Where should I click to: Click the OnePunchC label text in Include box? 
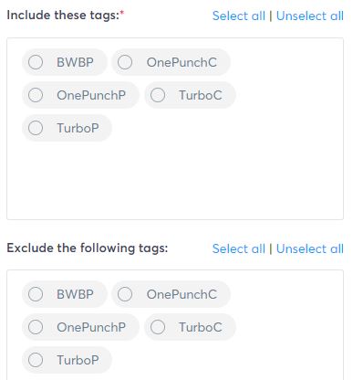tap(182, 62)
